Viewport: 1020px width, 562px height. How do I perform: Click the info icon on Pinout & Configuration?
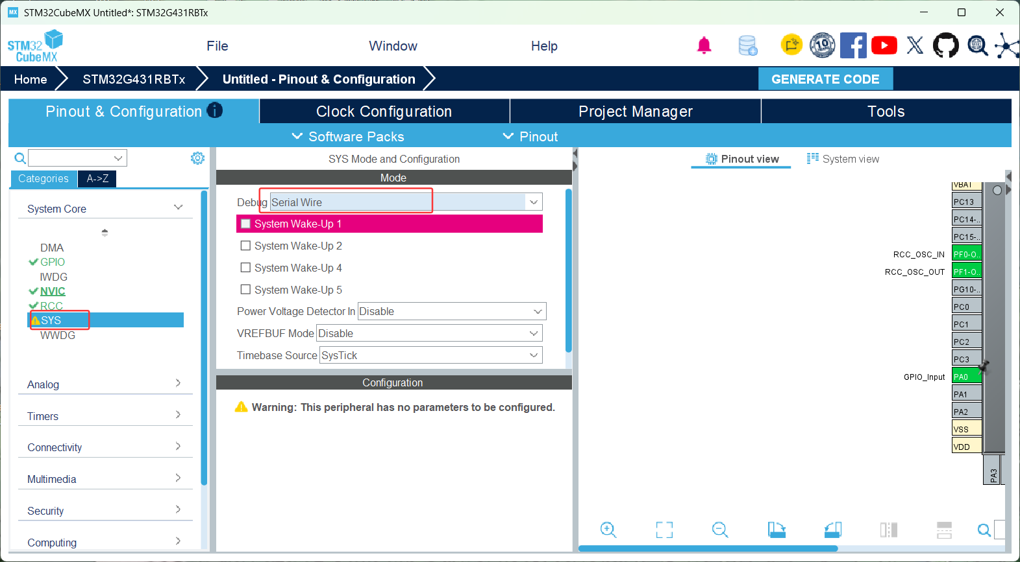(x=215, y=110)
